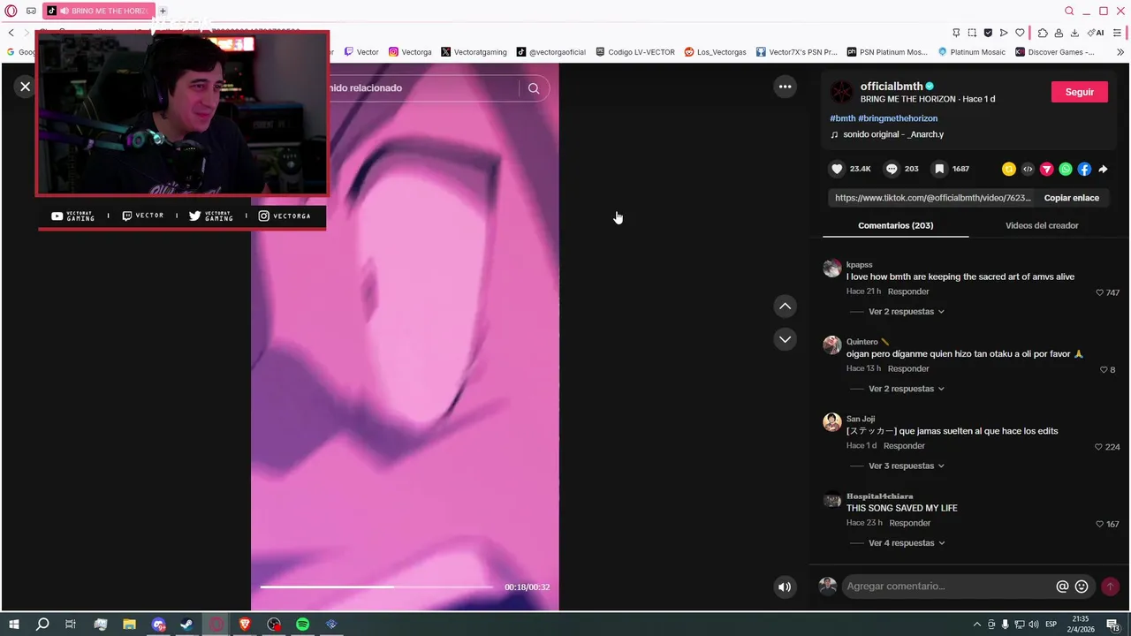This screenshot has width=1131, height=636.
Task: Open Opera extensions cube icon
Action: (x=1043, y=33)
